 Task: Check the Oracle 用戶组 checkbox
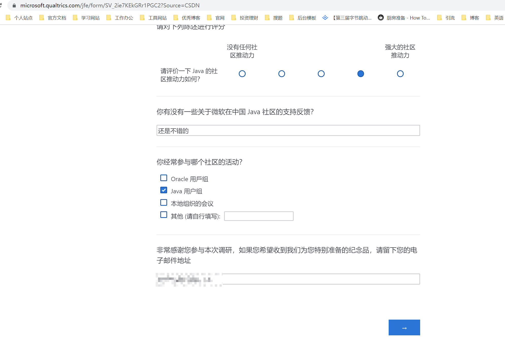164,178
